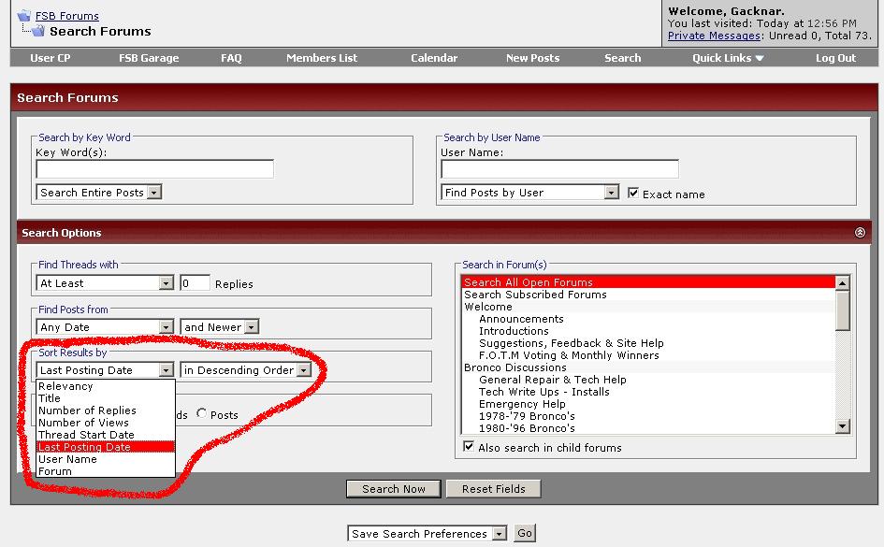This screenshot has height=547, width=884.
Task: Select the Posts radio button
Action: pyautogui.click(x=201, y=413)
